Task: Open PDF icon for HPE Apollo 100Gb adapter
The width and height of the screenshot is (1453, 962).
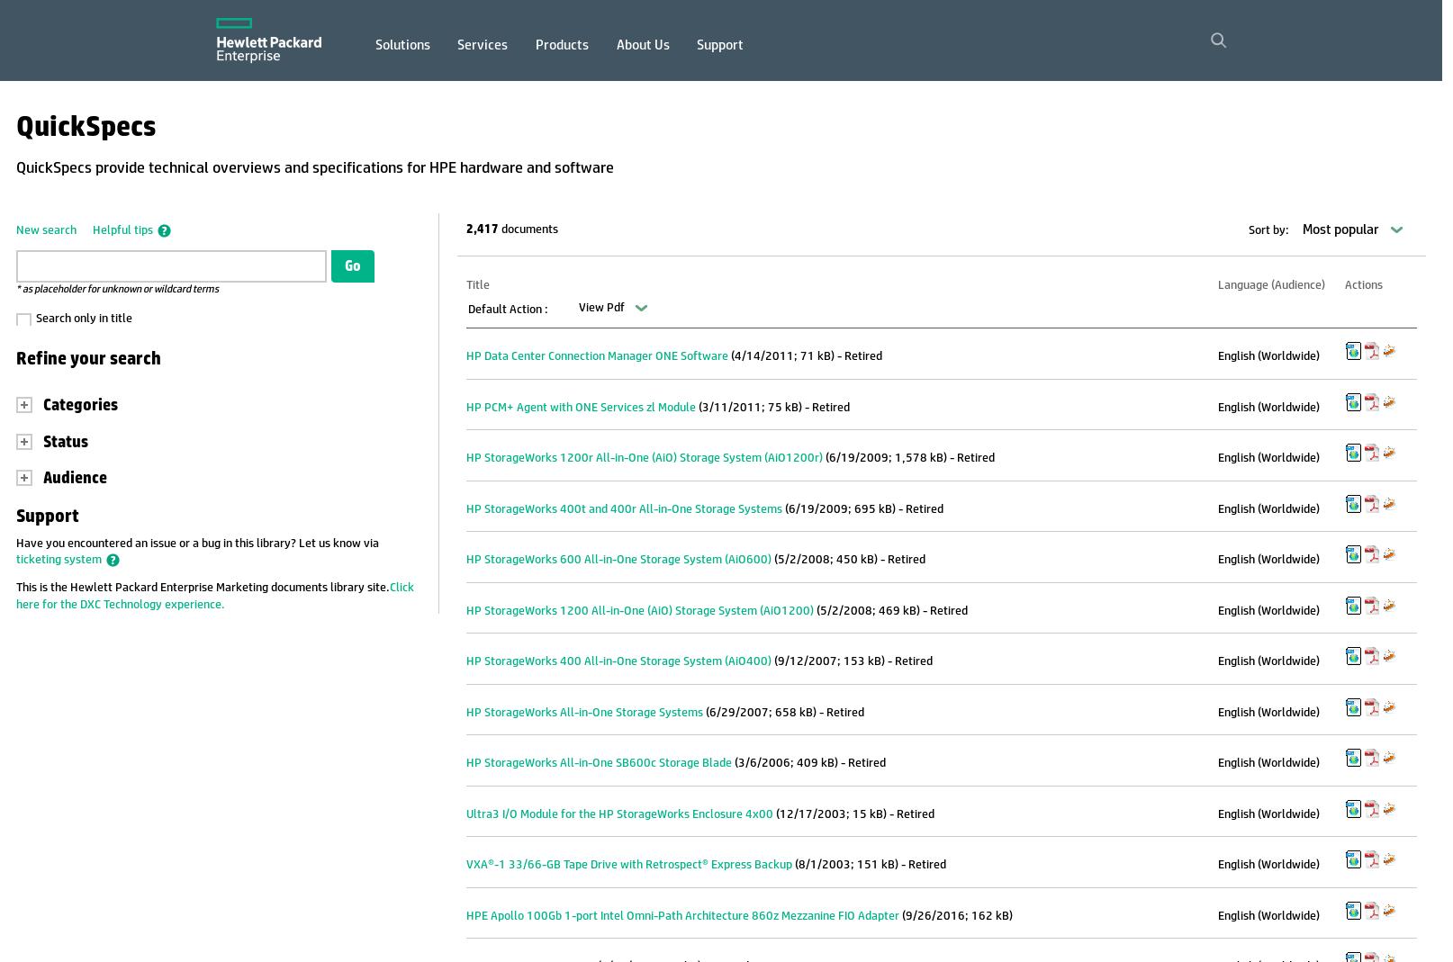Action: (x=1371, y=911)
